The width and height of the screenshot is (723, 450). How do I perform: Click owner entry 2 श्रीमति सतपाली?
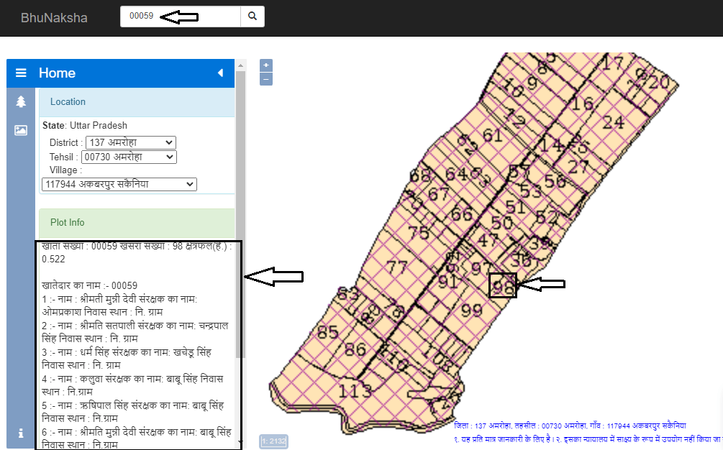pos(135,332)
